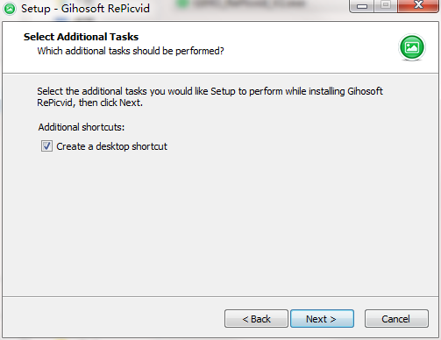Viewport: 441px width, 340px height.
Task: Click the blurred background window behind title bar
Action: 248,5
